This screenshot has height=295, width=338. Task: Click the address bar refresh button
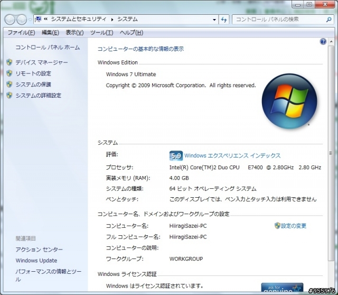click(224, 20)
